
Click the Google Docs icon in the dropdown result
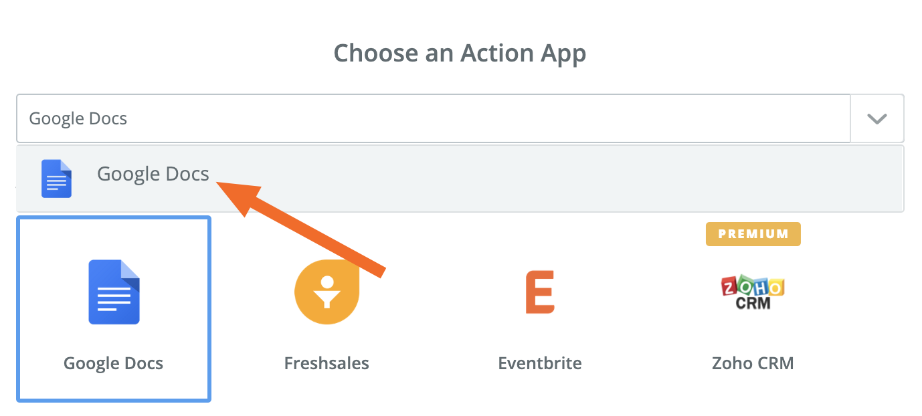[56, 179]
